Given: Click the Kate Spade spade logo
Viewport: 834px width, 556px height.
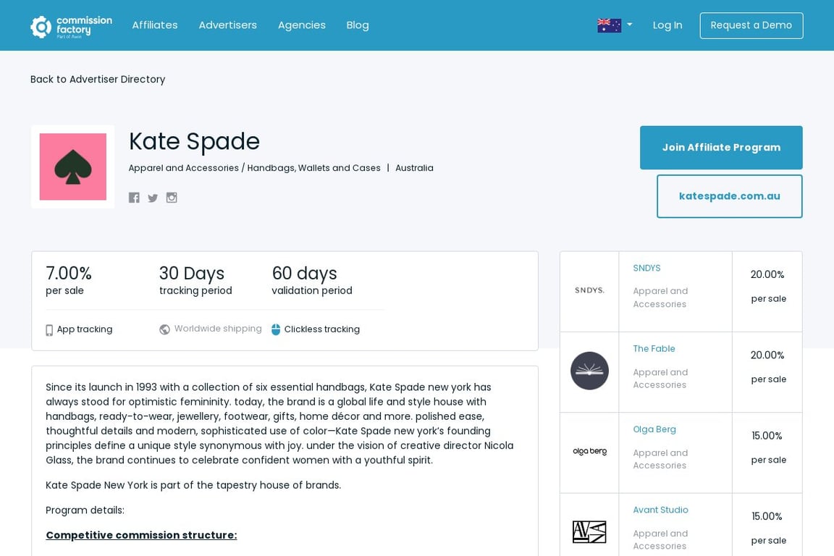Looking at the screenshot, I should pyautogui.click(x=73, y=167).
